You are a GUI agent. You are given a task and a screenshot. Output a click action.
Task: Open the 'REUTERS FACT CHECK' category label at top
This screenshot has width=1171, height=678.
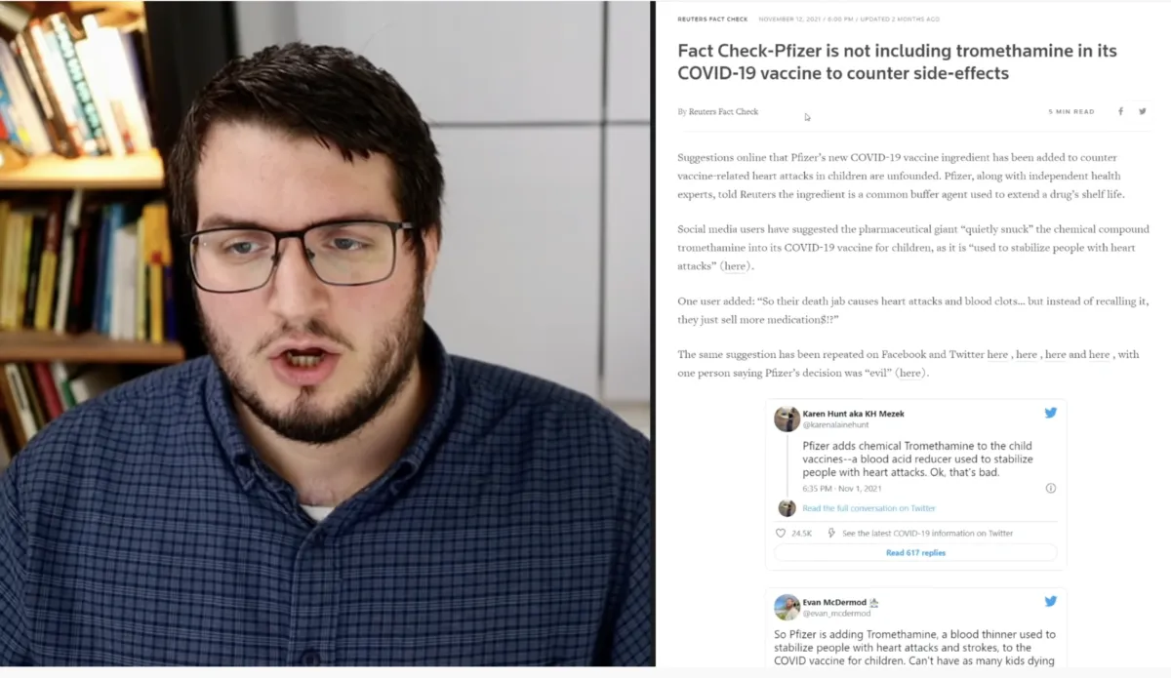click(x=711, y=19)
